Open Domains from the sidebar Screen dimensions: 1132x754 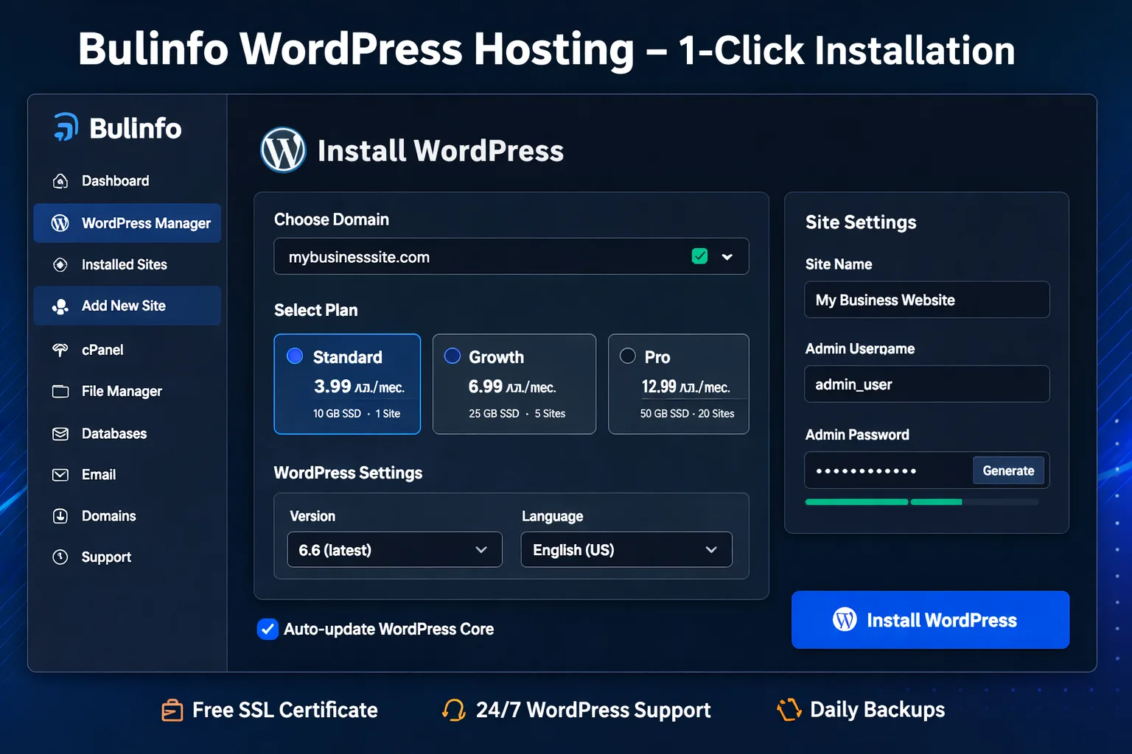tap(127, 516)
